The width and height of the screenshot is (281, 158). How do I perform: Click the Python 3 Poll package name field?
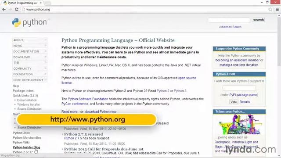(239, 88)
